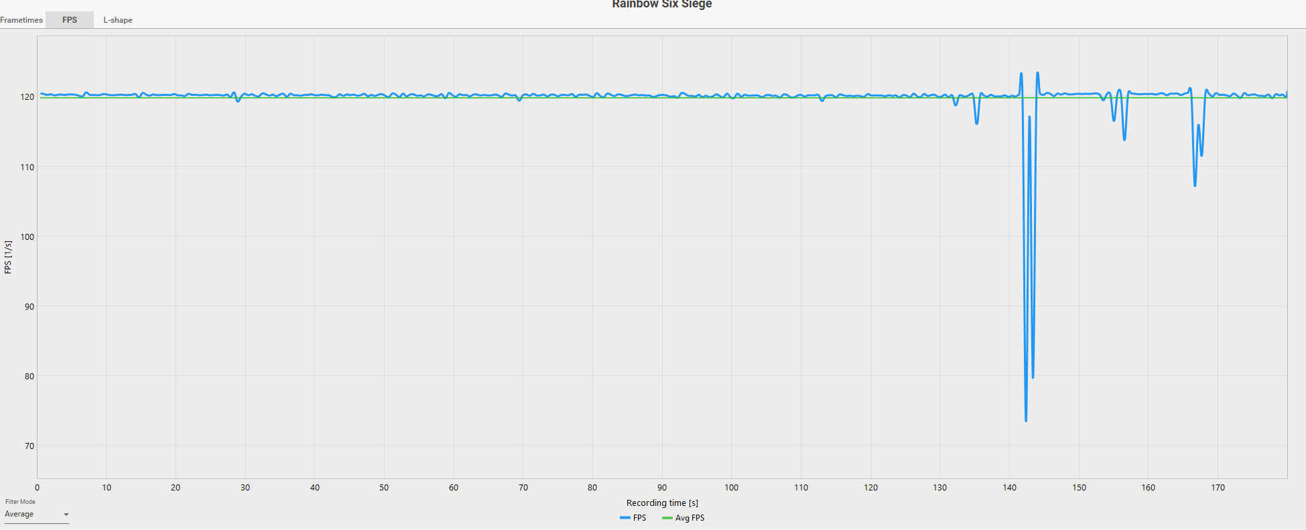The width and height of the screenshot is (1306, 530).
Task: Click the Recording time [s] axis title
Action: pyautogui.click(x=662, y=503)
